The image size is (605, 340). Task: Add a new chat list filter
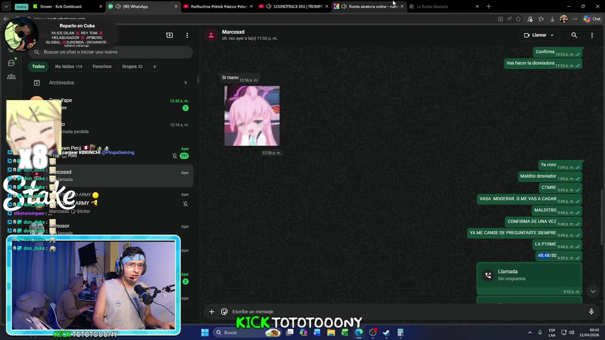point(155,67)
